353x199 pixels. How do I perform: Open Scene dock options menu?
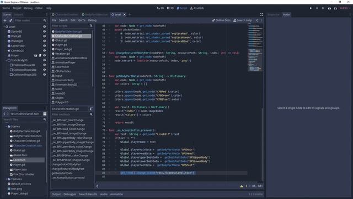46,14
